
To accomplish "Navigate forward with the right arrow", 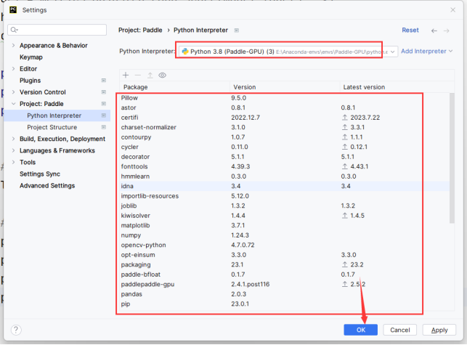I will coord(446,31).
